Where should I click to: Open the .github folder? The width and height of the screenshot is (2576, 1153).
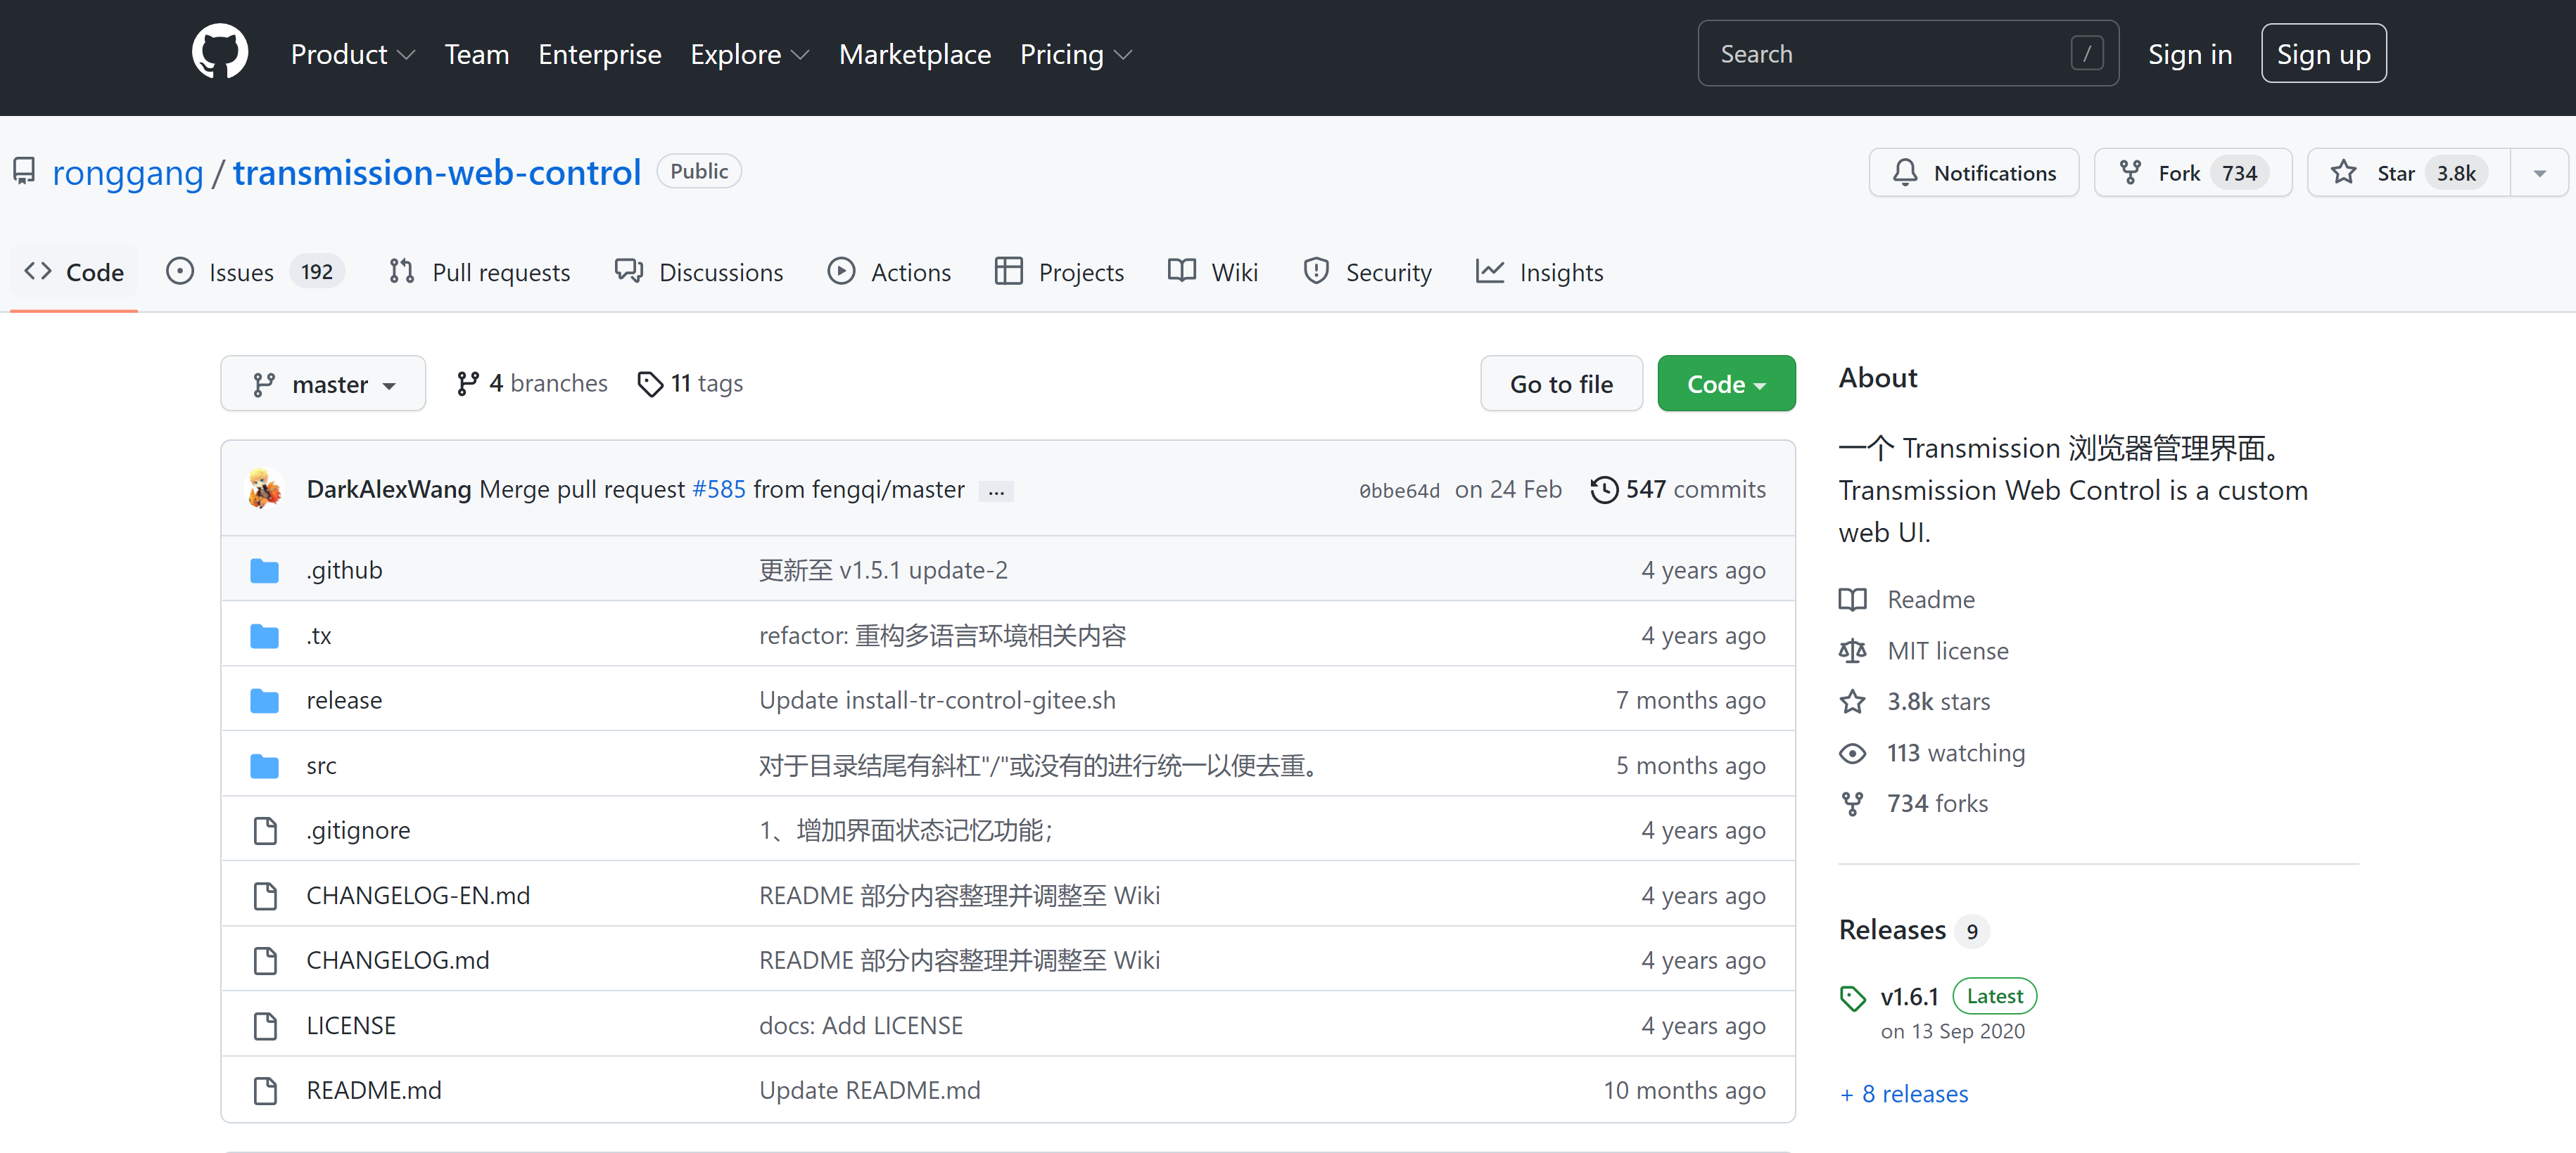click(344, 569)
